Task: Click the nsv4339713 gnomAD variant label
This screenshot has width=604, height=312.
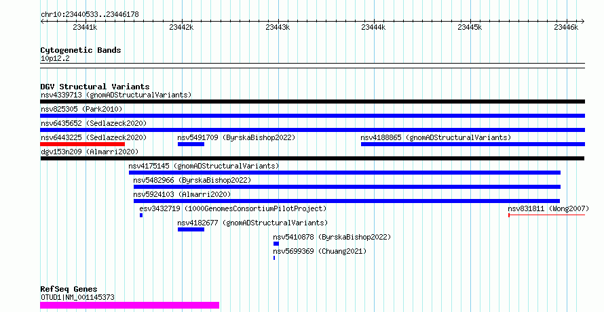Action: click(x=116, y=95)
